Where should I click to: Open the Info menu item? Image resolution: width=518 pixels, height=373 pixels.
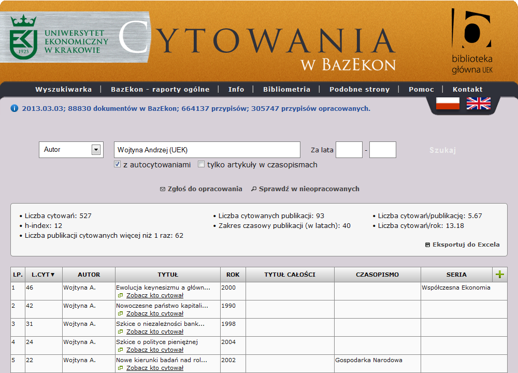point(236,89)
